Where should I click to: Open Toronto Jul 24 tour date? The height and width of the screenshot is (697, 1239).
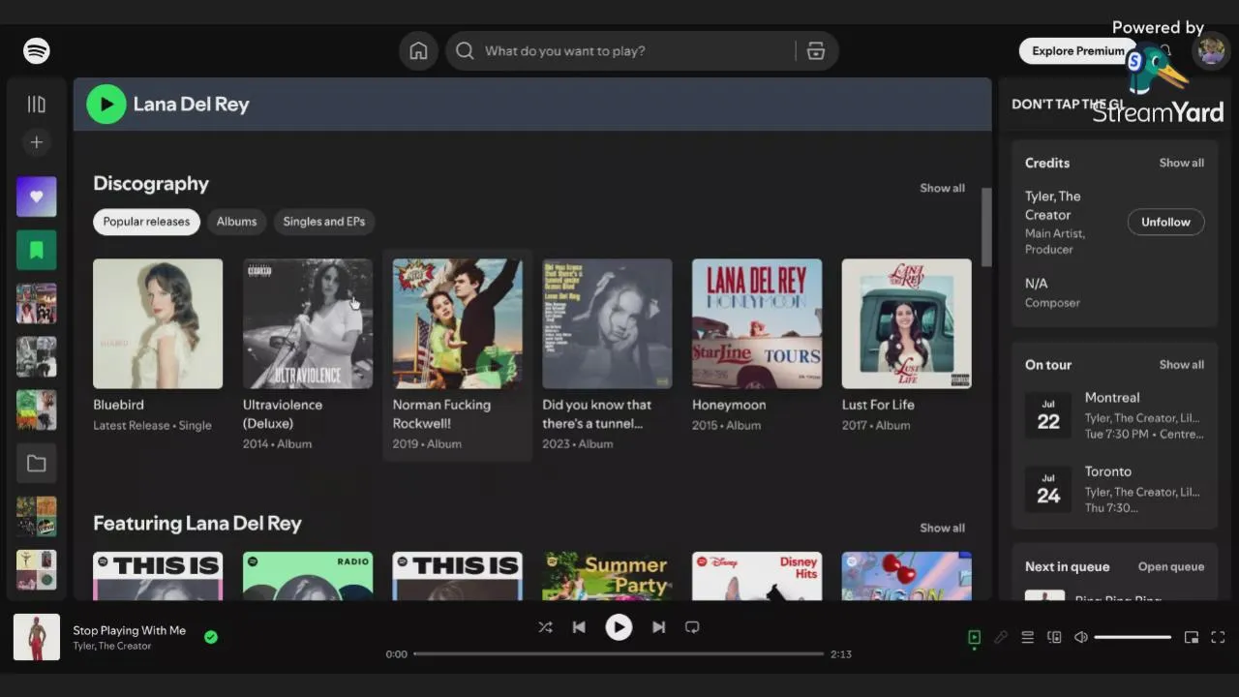(x=1114, y=490)
